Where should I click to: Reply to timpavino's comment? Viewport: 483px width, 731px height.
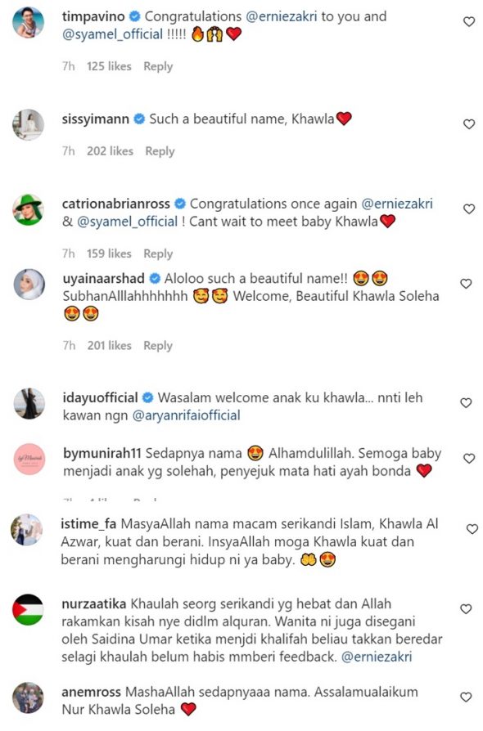pyautogui.click(x=158, y=66)
